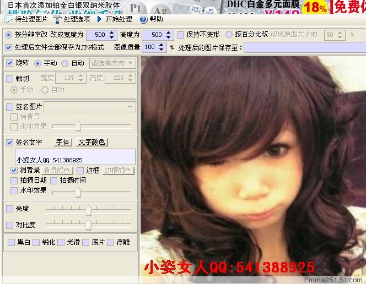Open the 请选择方向 dropdown
Viewport: 366px width, 284px height.
coord(112,63)
